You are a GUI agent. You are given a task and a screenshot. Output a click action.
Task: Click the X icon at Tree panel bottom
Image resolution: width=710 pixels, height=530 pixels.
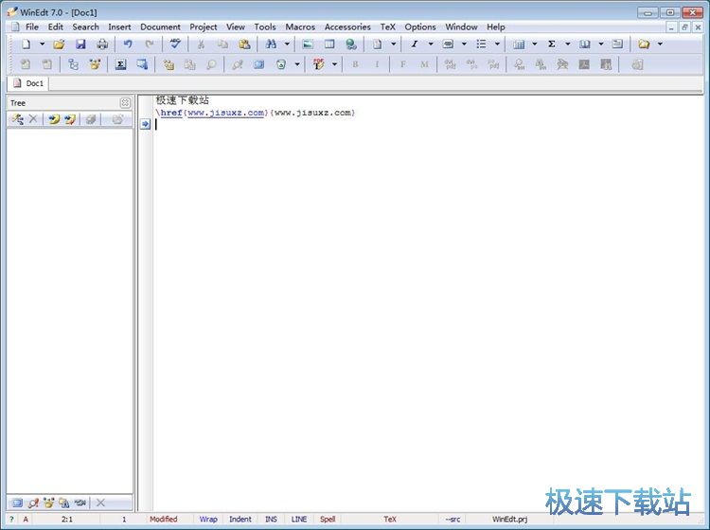point(100,503)
